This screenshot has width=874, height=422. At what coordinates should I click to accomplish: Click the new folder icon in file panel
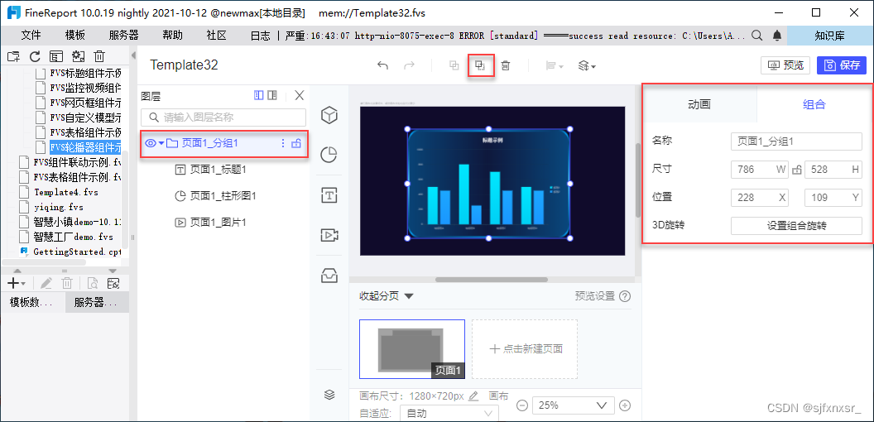click(x=13, y=55)
